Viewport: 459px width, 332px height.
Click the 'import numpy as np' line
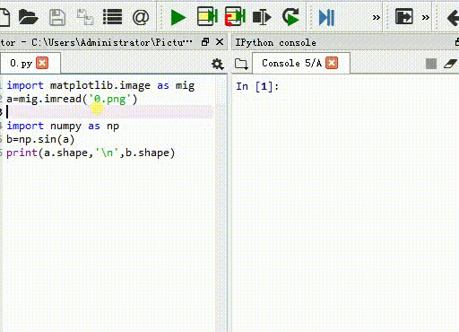tap(63, 126)
